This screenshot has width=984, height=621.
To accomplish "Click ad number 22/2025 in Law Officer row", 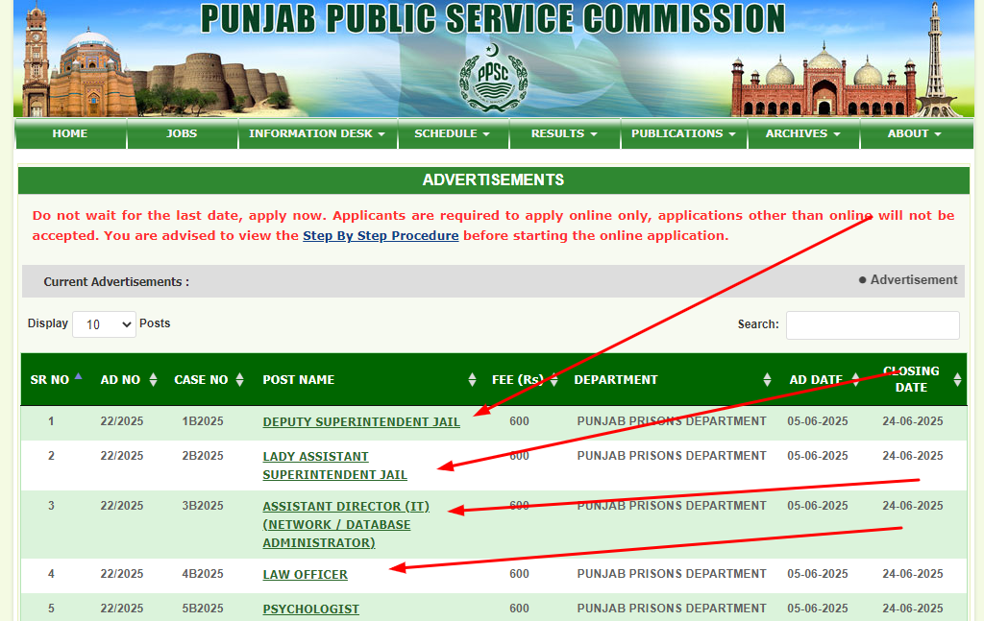I will click(122, 574).
